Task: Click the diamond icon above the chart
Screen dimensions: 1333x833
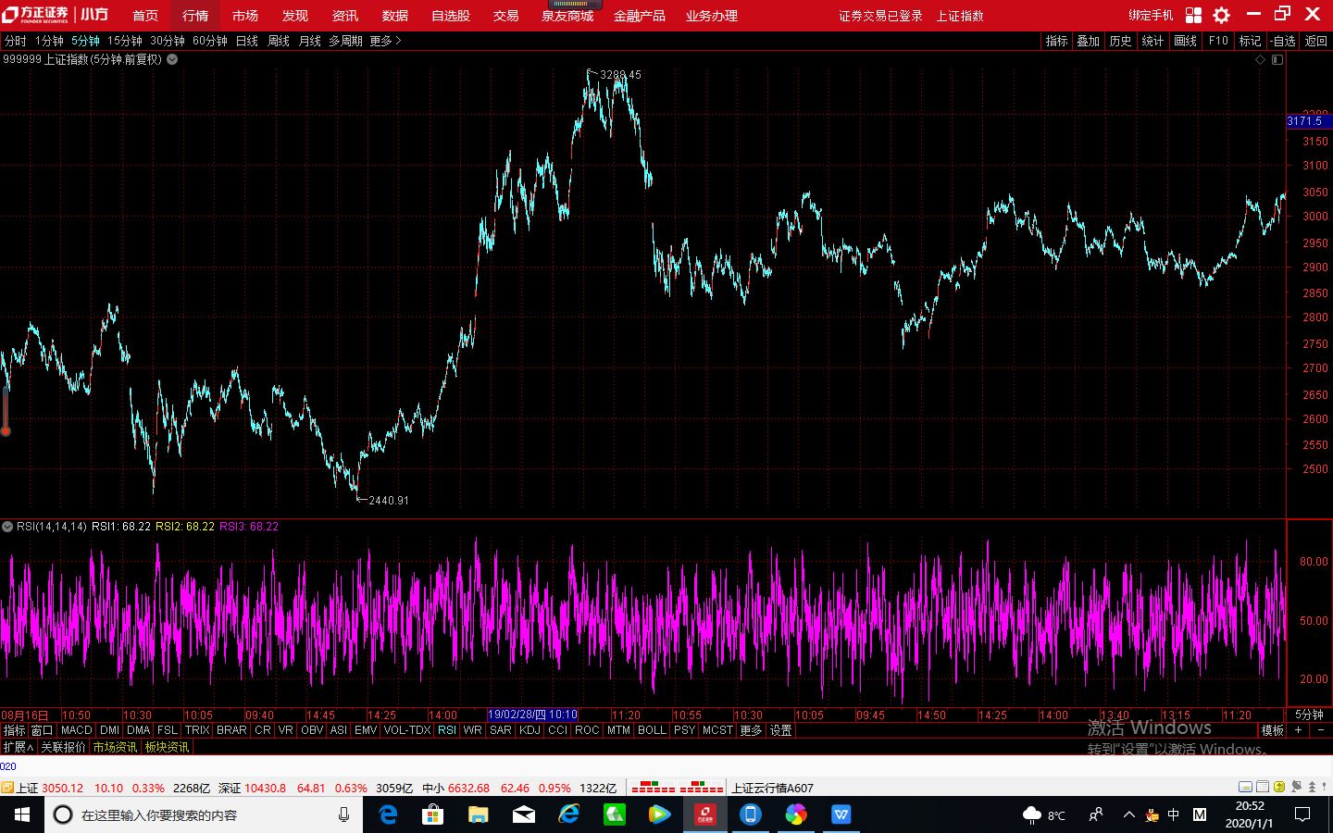Action: coord(1260,59)
